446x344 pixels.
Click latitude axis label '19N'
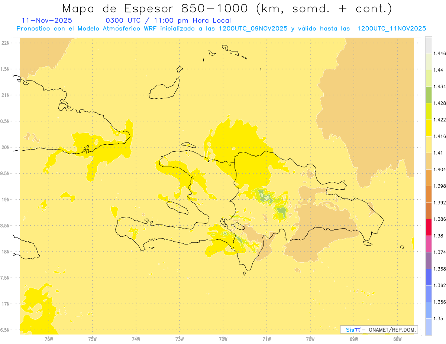click(6, 200)
